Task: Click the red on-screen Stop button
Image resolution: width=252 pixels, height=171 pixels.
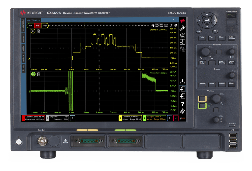Action: click(38, 26)
